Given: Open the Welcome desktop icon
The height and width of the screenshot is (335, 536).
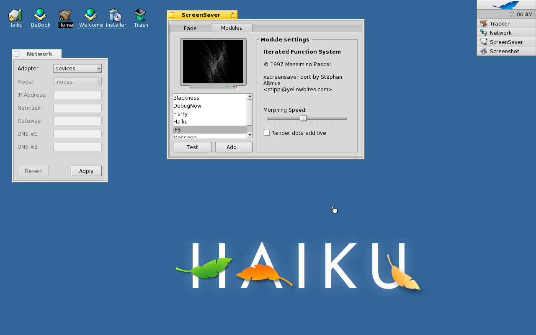Looking at the screenshot, I should click(x=90, y=18).
